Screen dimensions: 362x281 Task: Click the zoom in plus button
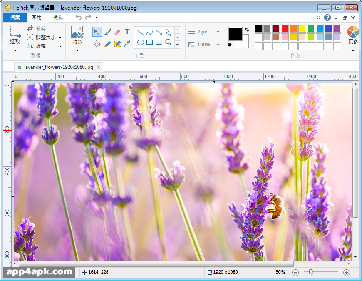[346, 272]
